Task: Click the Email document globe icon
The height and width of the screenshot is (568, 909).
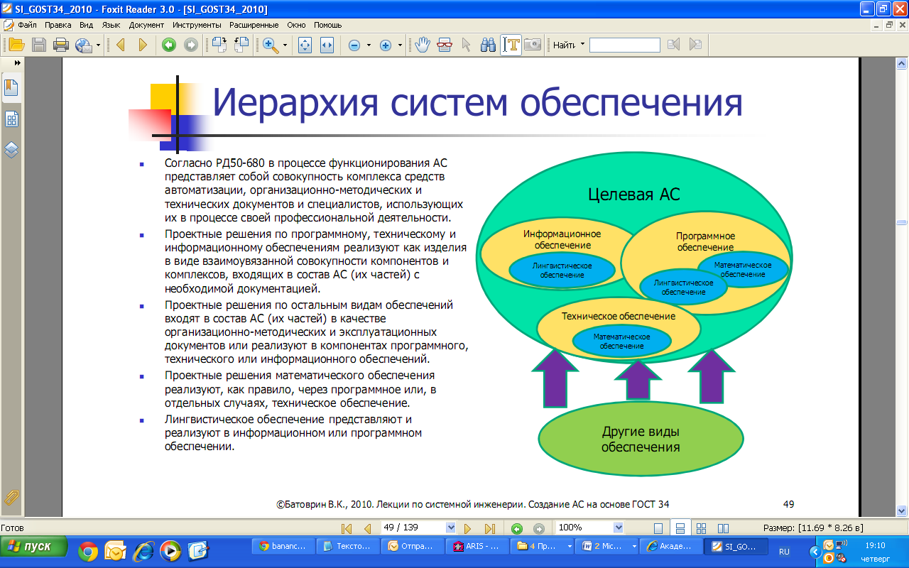Action: pyautogui.click(x=83, y=45)
